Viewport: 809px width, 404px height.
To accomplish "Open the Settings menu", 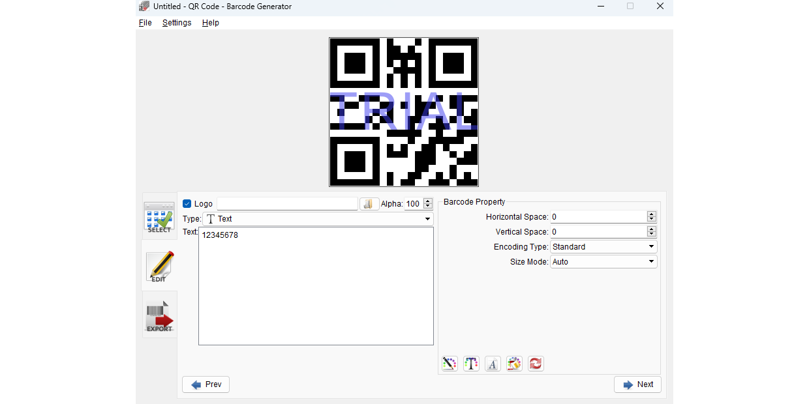I will point(177,22).
